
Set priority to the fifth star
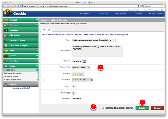click(82, 74)
